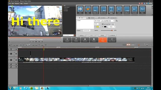The image size is (161, 90).
Task: Choose the Bottom Right title style
Action: pos(103,10)
